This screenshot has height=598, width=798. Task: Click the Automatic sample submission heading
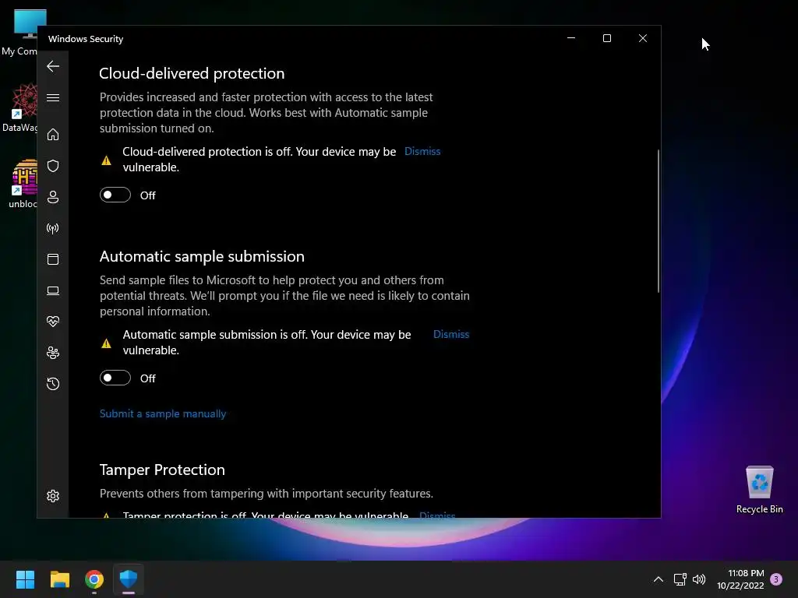(x=202, y=256)
